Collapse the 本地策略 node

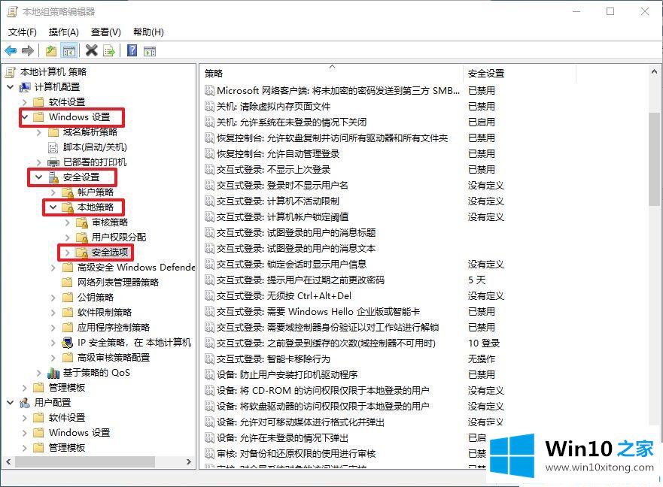pyautogui.click(x=53, y=207)
